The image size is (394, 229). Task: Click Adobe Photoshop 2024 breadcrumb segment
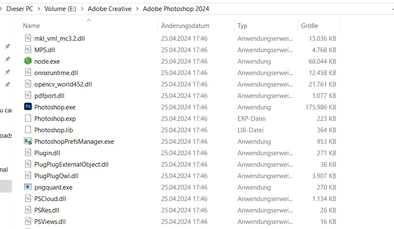tap(176, 9)
